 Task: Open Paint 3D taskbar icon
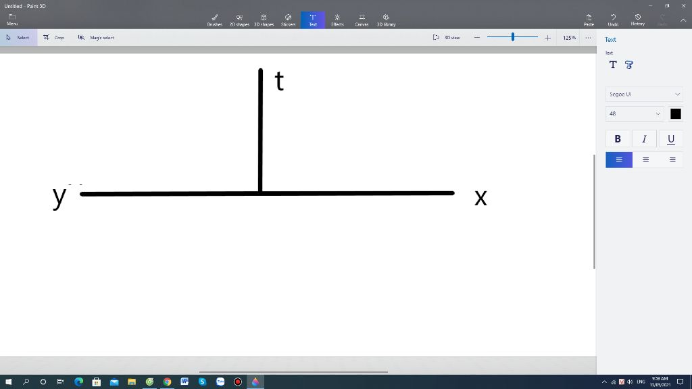click(x=255, y=382)
